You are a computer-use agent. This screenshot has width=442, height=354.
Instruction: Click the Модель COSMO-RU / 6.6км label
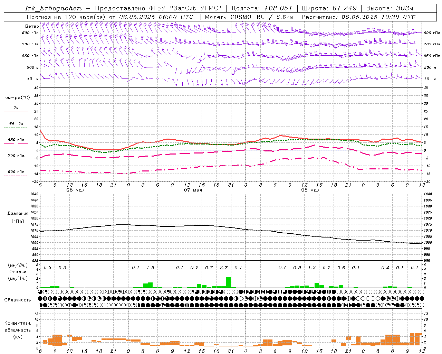[x=249, y=17]
